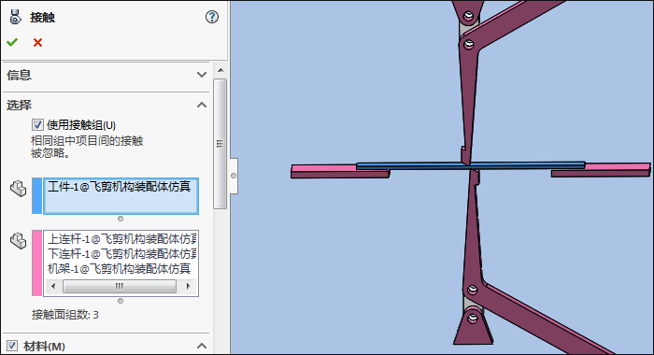Click the 接触 contact feature icon

[16, 17]
